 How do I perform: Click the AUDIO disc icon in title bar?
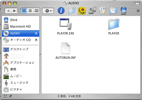(x=66, y=3)
